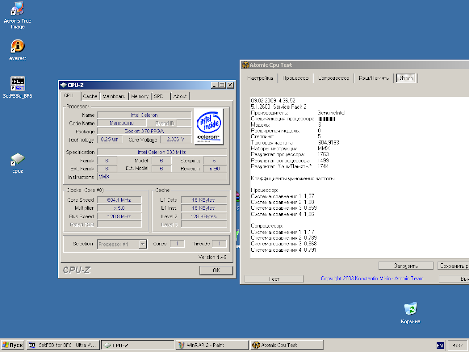
Task: Click the empty Level 3 cache field
Action: (x=204, y=224)
